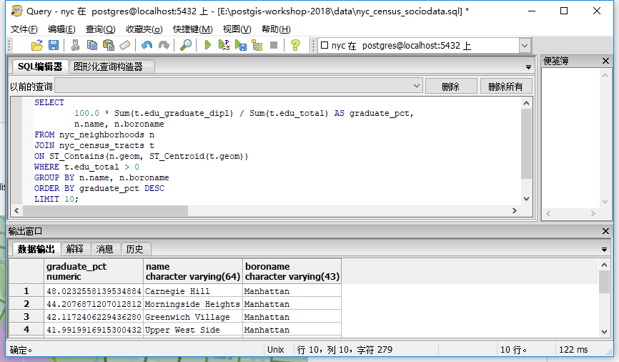Click the 122 ms status bar entry
This screenshot has width=619, height=362.
click(573, 350)
